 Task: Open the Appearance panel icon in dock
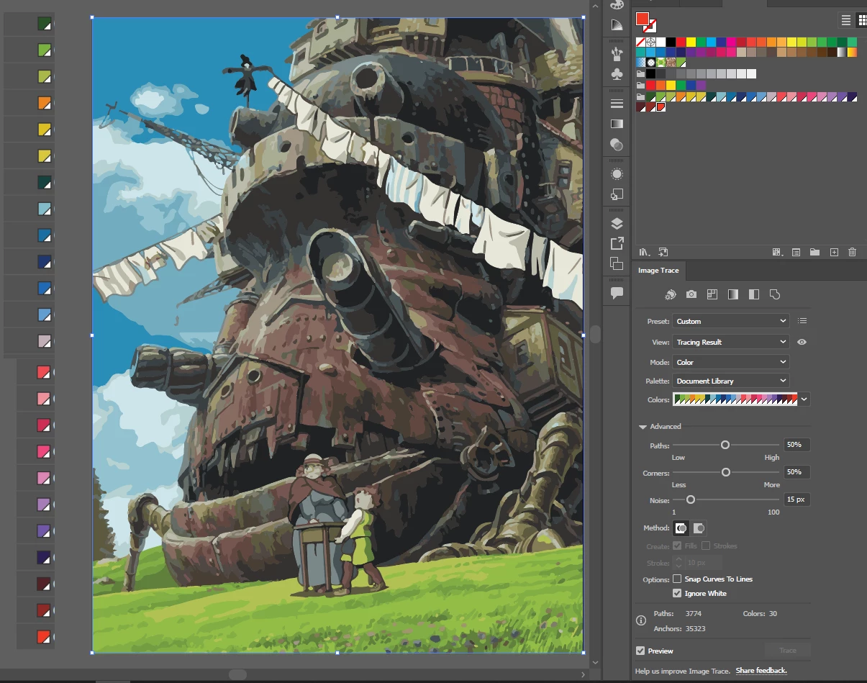click(x=617, y=174)
